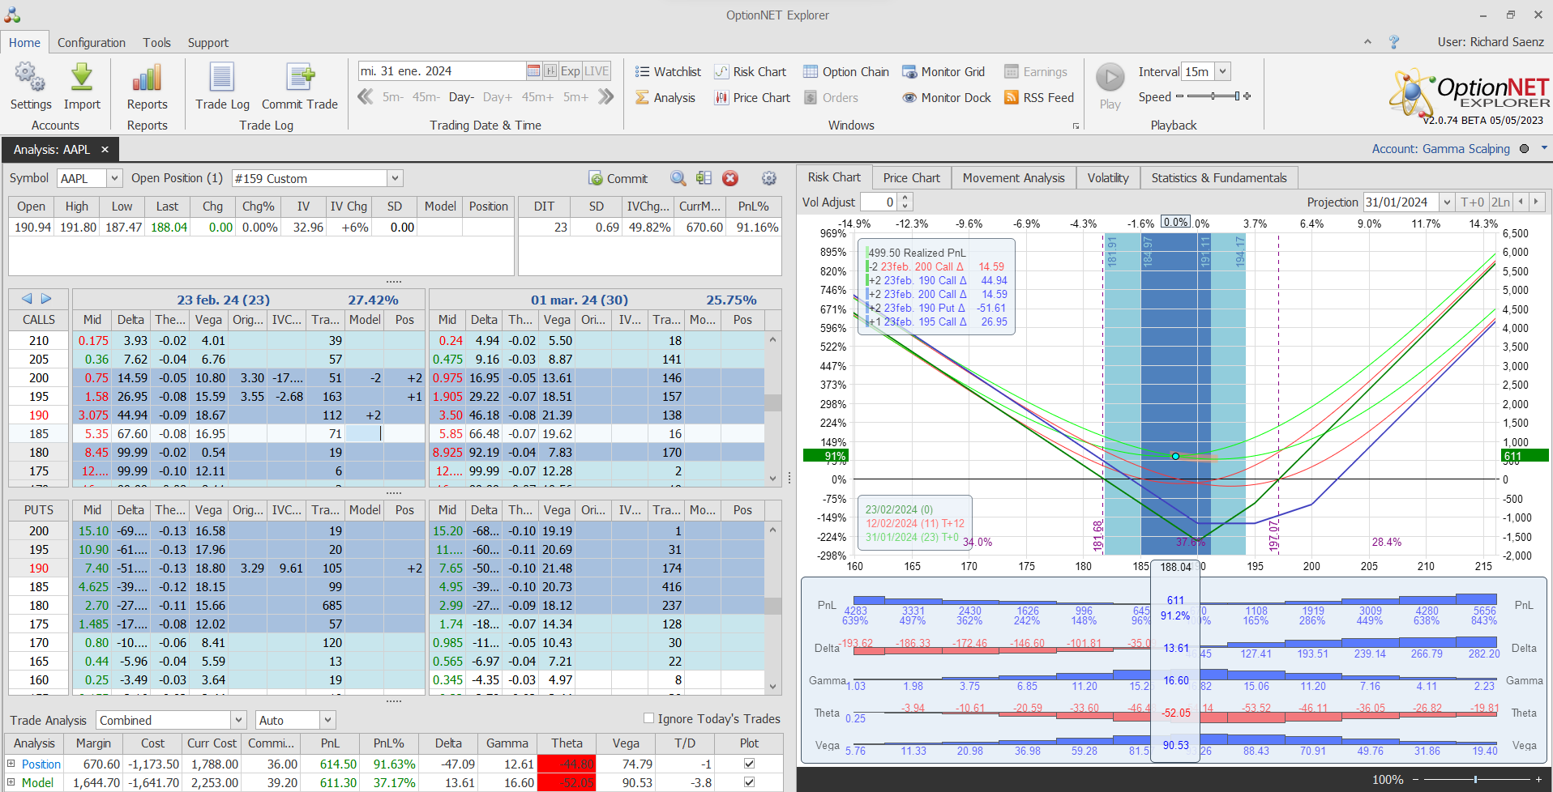This screenshot has width=1553, height=792.
Task: Open Watchlist window
Action: tap(667, 72)
